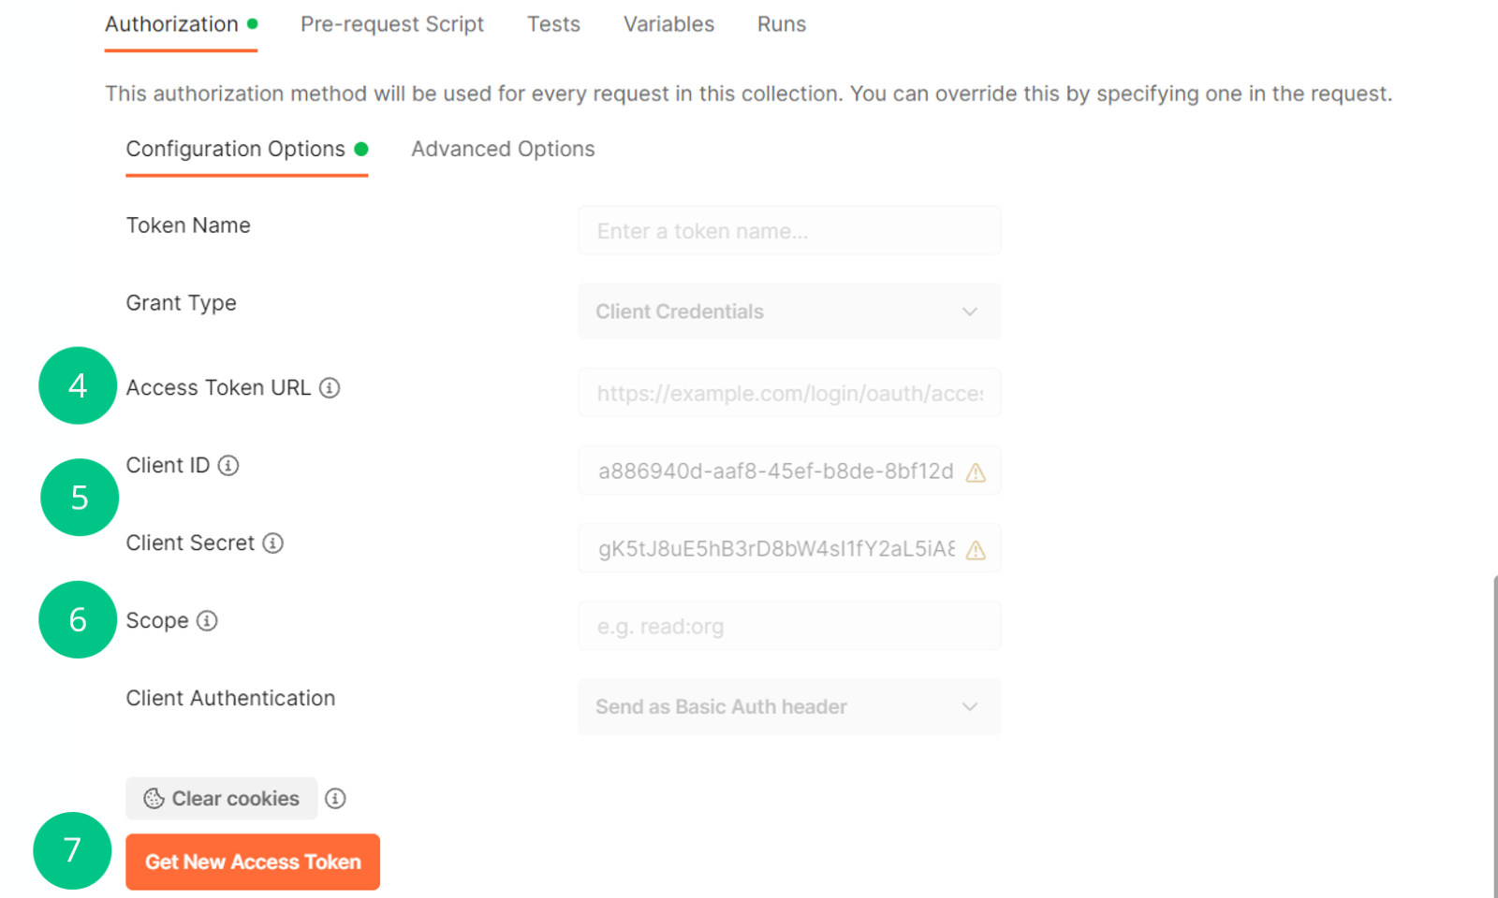This screenshot has height=898, width=1498.
Task: Click info icon next to Clear cookies
Action: pos(335,798)
